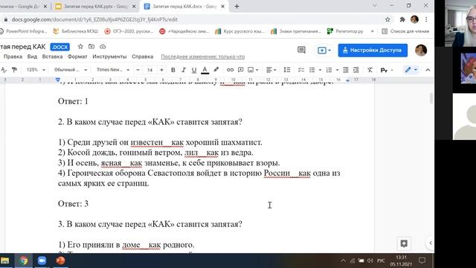Screen dimensions: 476x268
Task: Open the Справка menu
Action: coord(142,57)
